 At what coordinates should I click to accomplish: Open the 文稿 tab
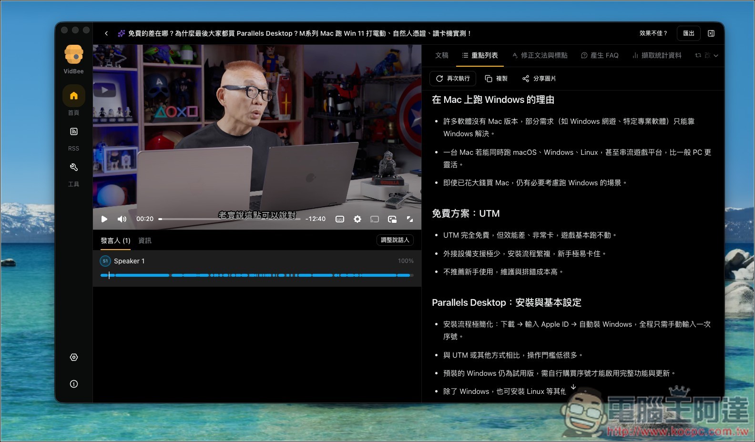tap(442, 55)
